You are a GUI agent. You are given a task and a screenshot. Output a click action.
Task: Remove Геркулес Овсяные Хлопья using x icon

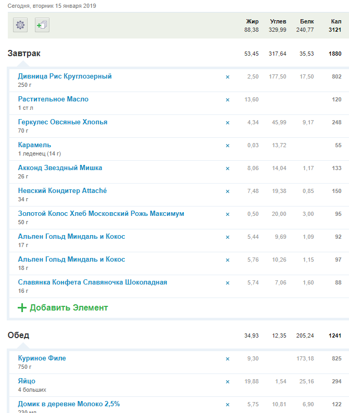click(227, 123)
